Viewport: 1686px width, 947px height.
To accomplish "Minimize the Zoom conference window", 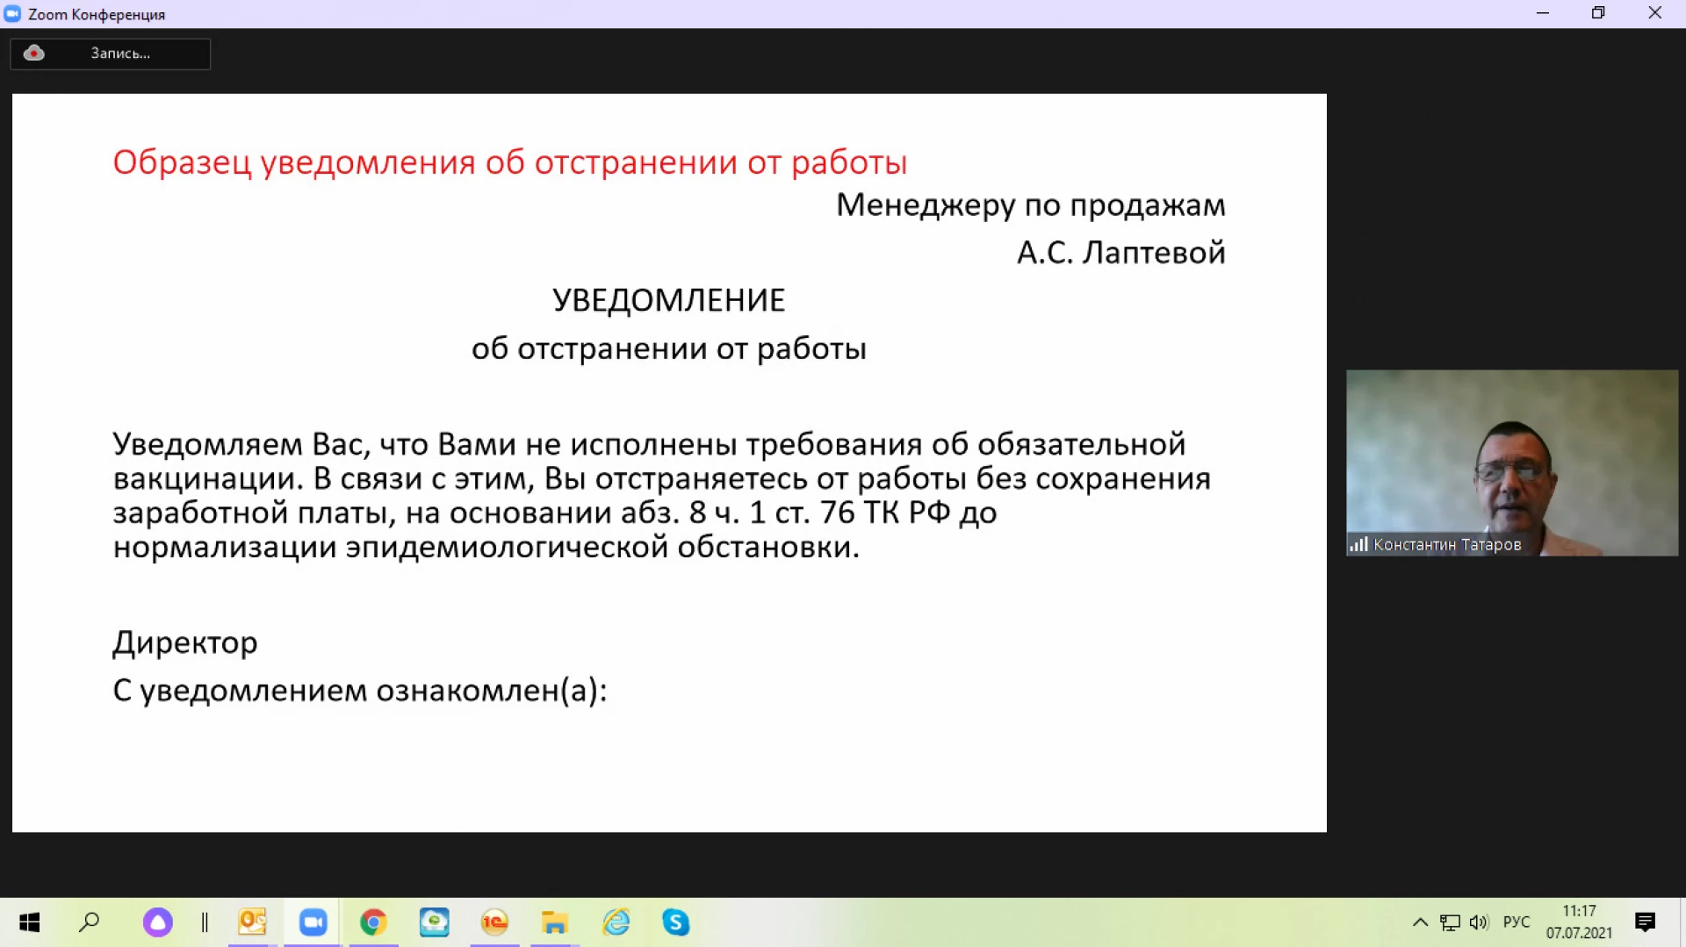I will [x=1543, y=13].
